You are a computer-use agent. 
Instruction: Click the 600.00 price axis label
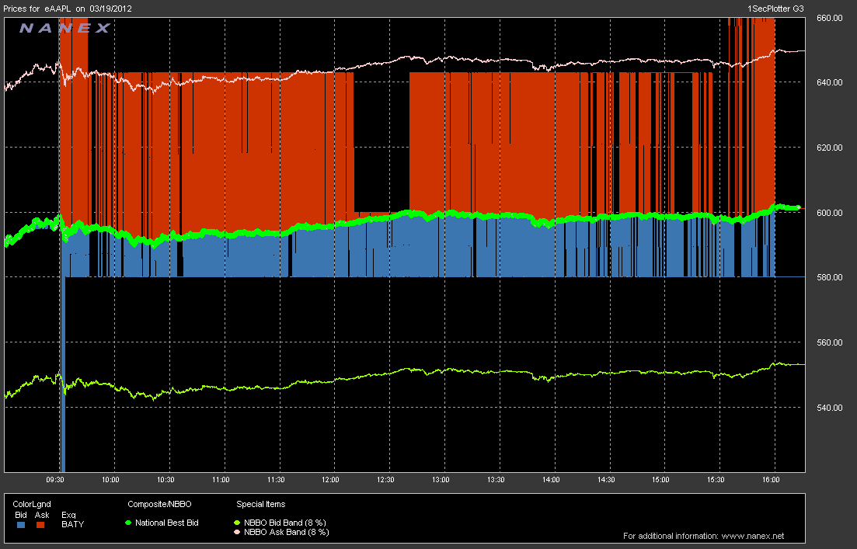(x=829, y=213)
